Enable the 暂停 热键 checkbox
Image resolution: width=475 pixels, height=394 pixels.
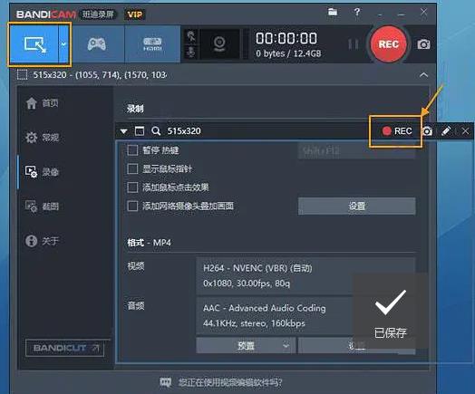[x=132, y=150]
